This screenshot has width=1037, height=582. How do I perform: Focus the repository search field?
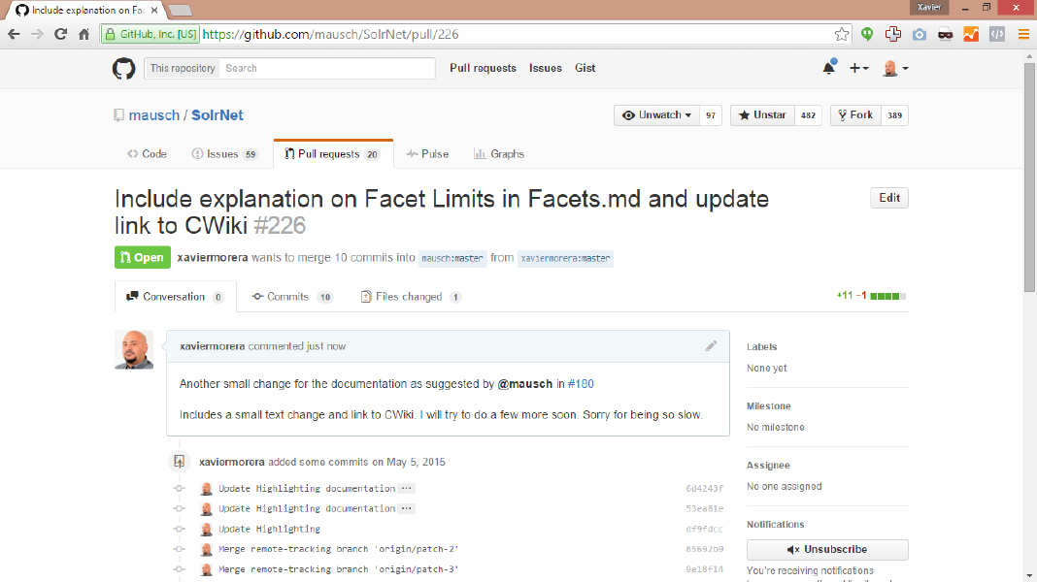coord(327,68)
